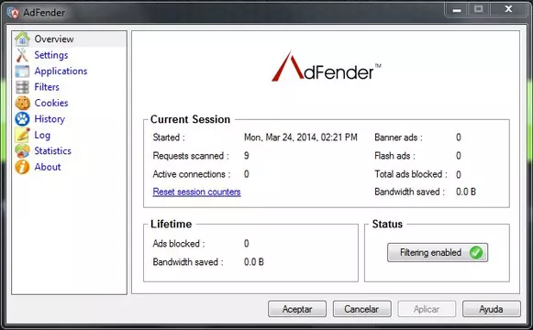Click the Settings tools icon

pyautogui.click(x=22, y=55)
